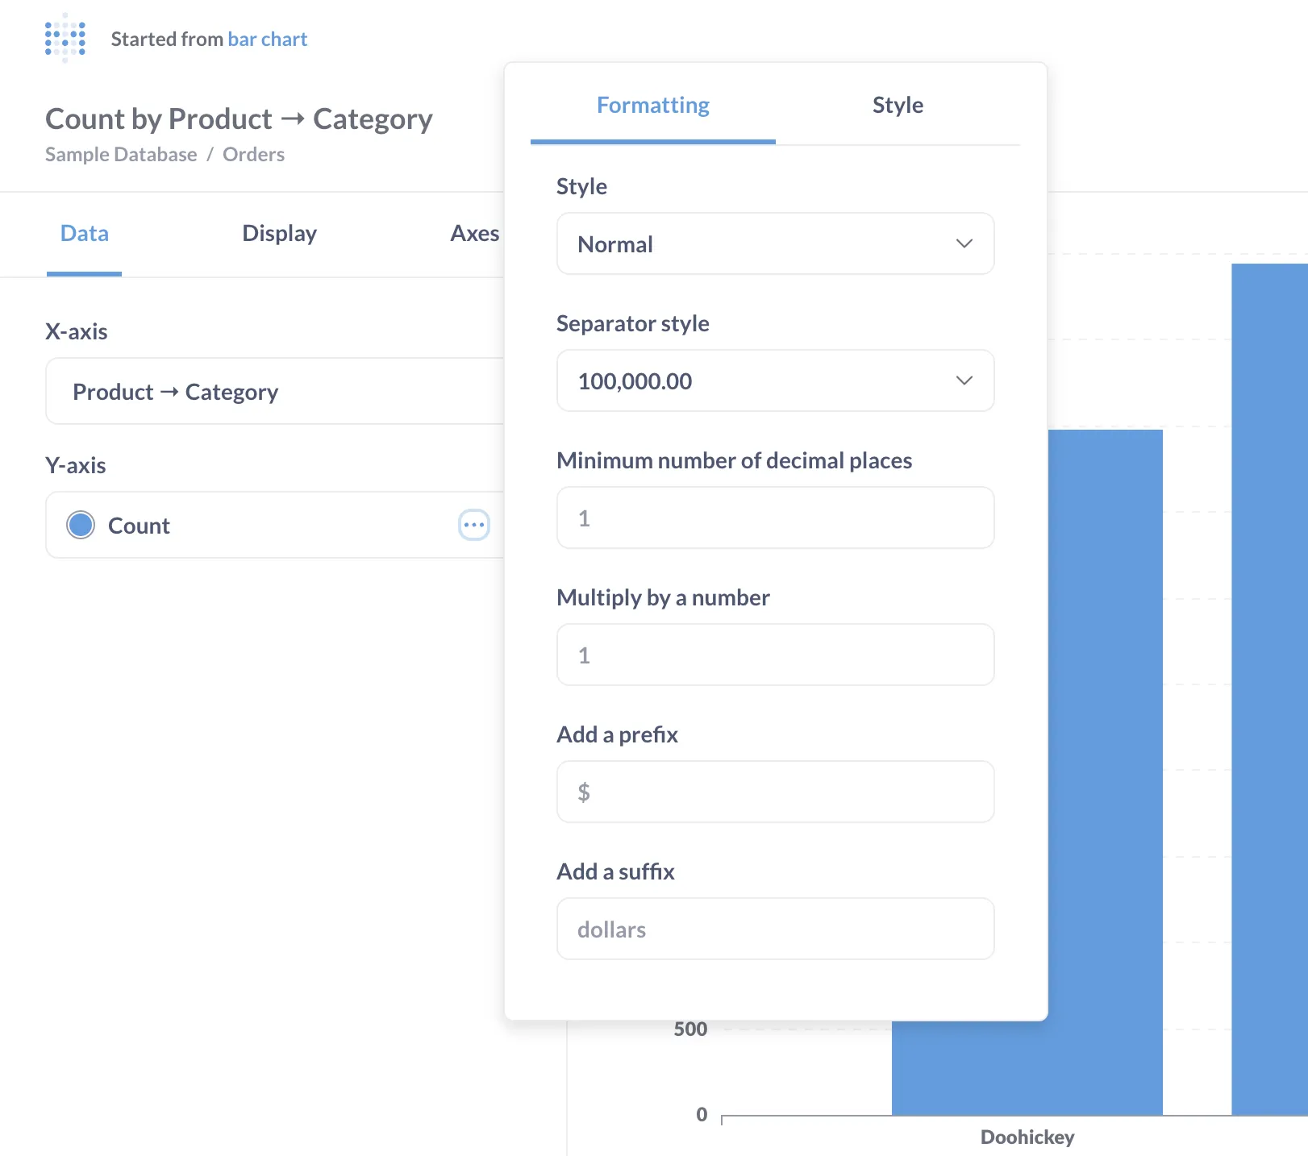Click the Multiply by a number field
The height and width of the screenshot is (1156, 1308).
(774, 655)
